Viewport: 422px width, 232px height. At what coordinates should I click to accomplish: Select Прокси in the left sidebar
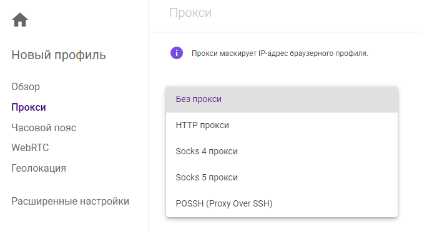29,107
